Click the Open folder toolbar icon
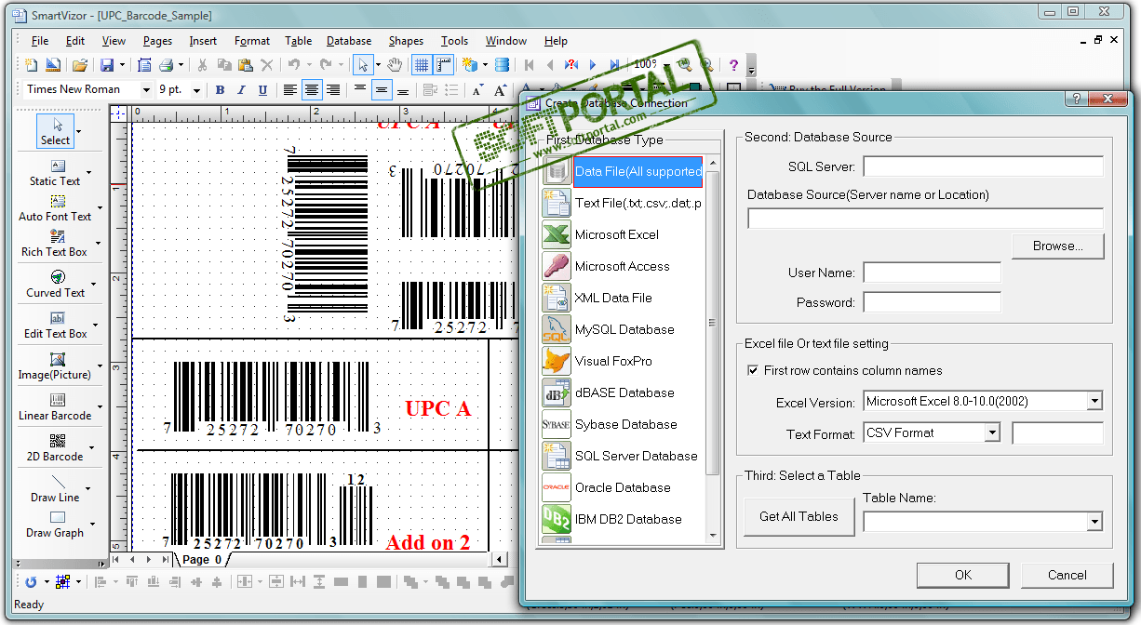 point(80,65)
